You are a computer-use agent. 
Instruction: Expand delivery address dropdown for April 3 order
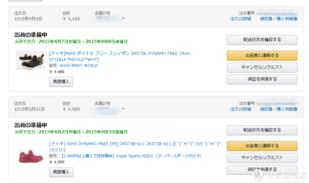[x=123, y=18]
